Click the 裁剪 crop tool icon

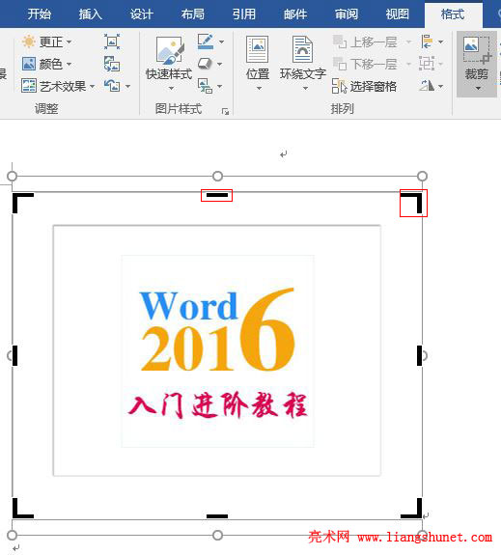tap(477, 49)
